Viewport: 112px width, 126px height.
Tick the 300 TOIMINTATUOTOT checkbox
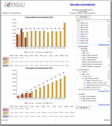coord(86,81)
